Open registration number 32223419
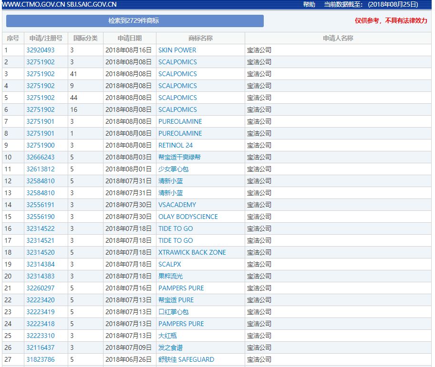This screenshot has height=367, width=435. tap(41, 312)
